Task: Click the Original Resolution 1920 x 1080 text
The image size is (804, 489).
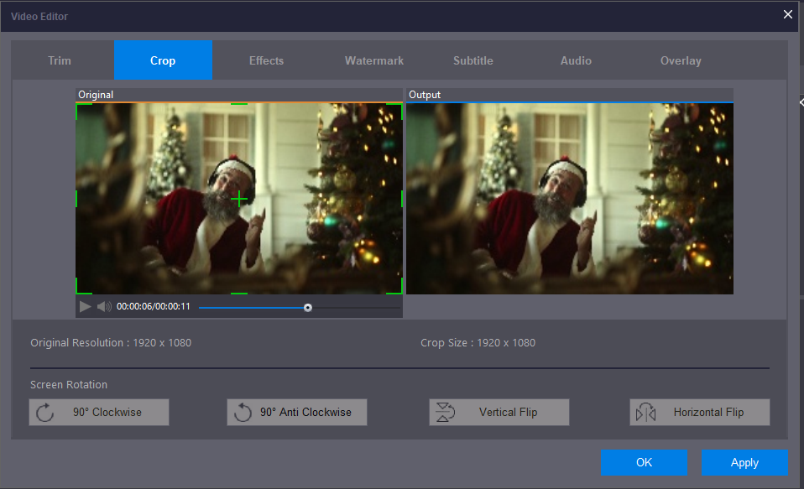Action: point(111,342)
